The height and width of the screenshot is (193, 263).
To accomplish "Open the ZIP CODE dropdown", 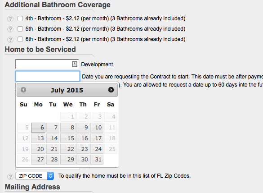I will (x=35, y=176).
